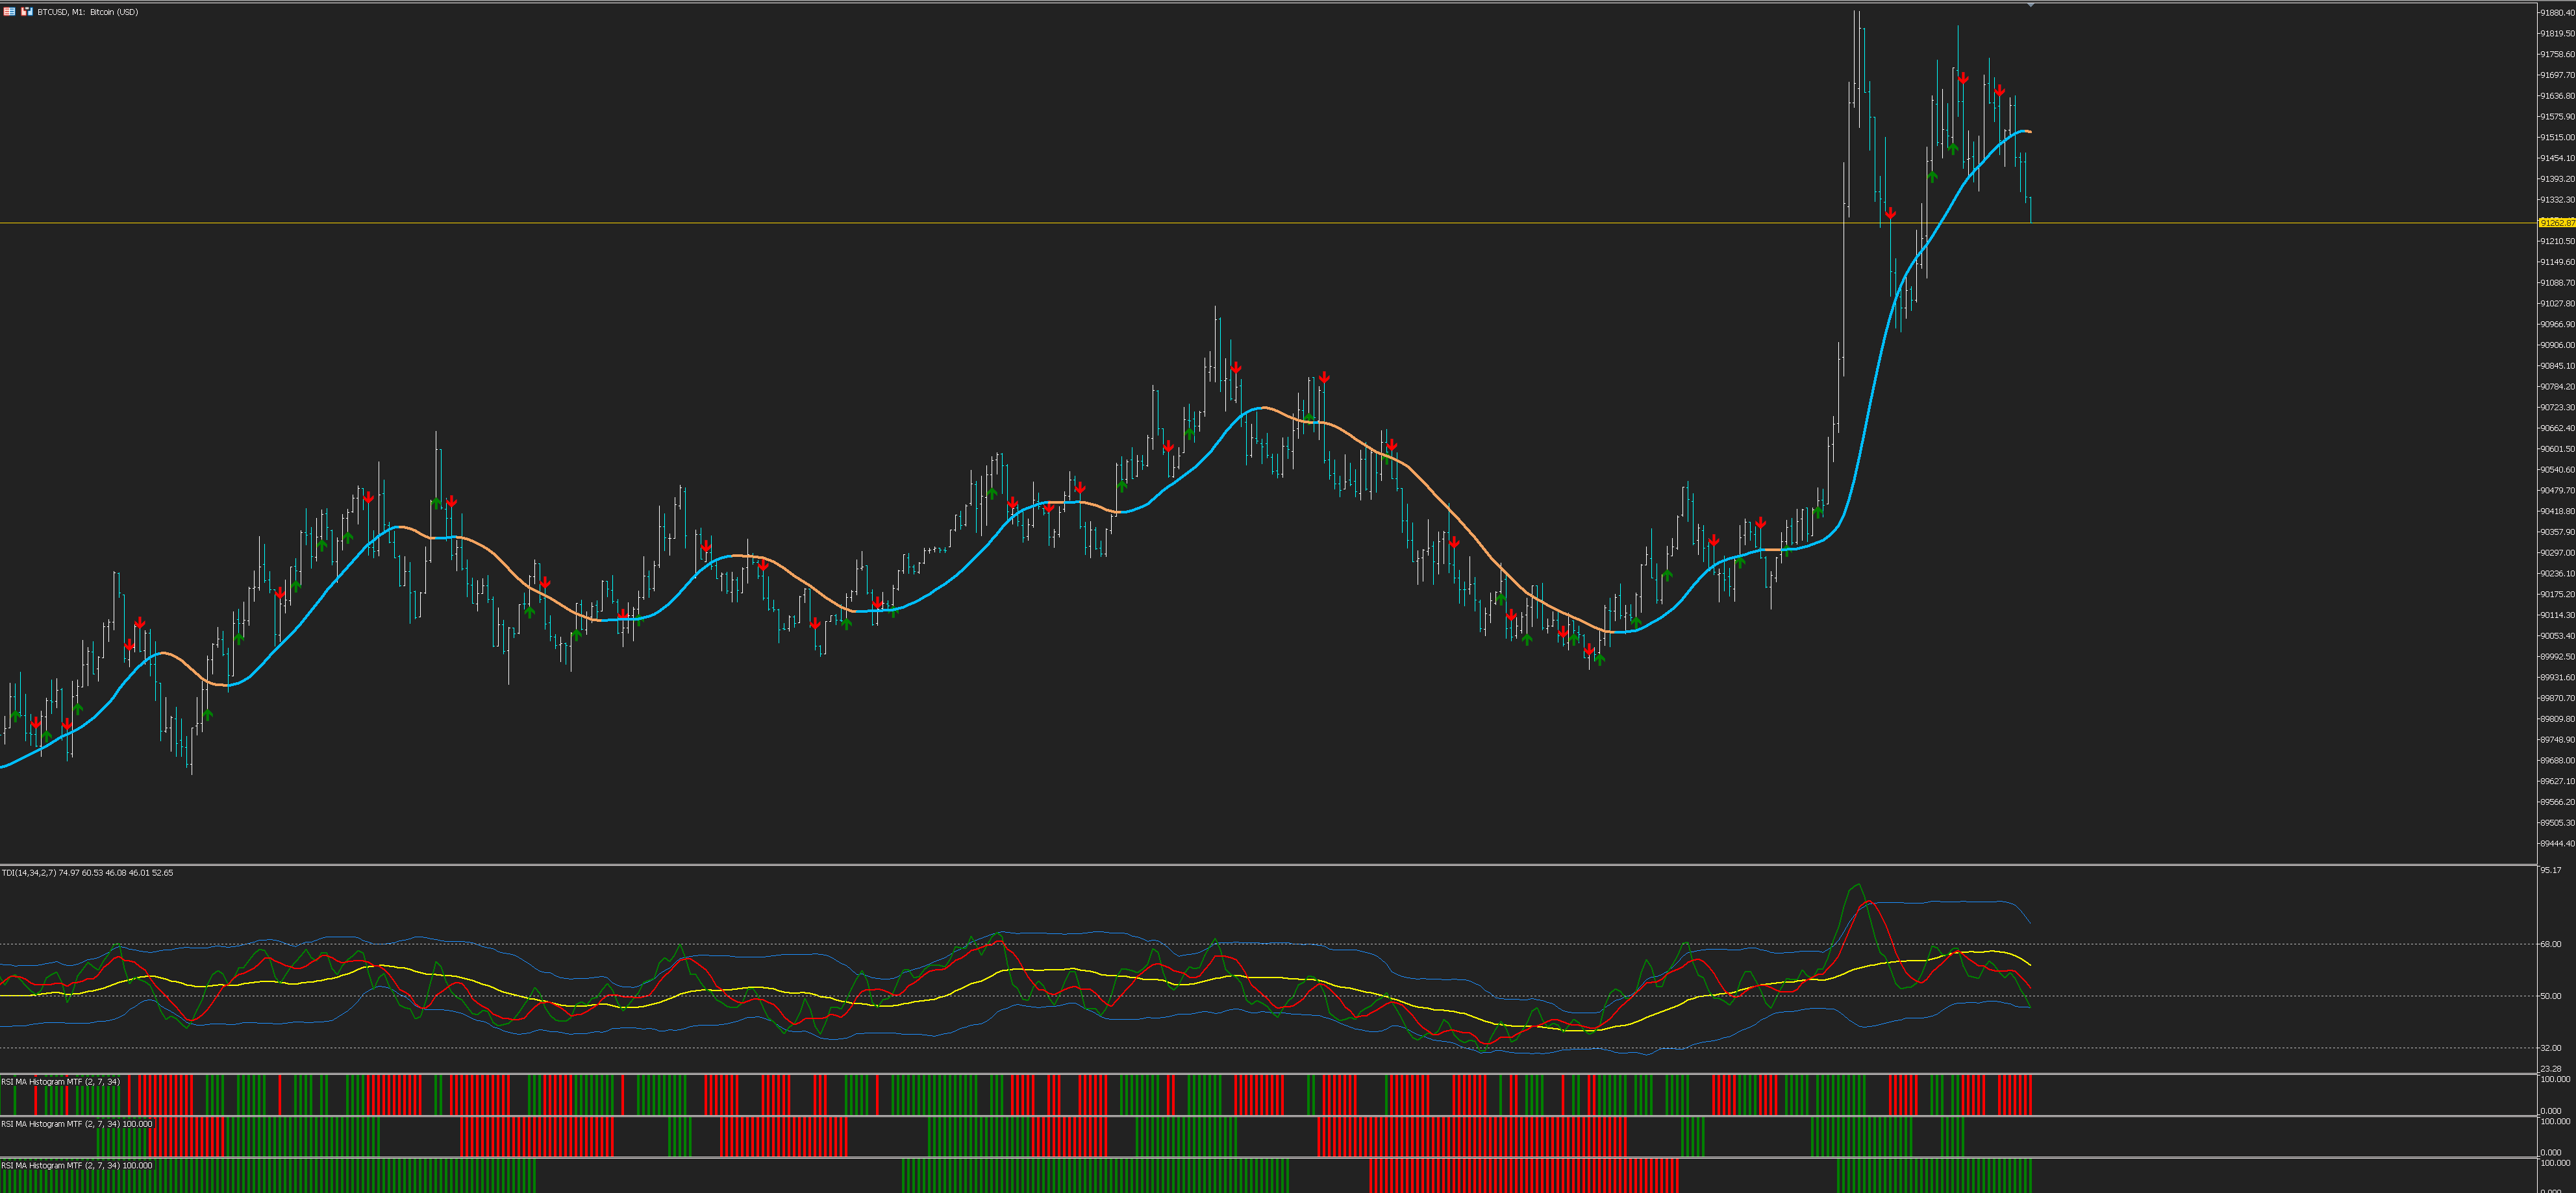Click the 32.00 level label on TDI scale
This screenshot has width=2576, height=1193.
point(2551,1048)
